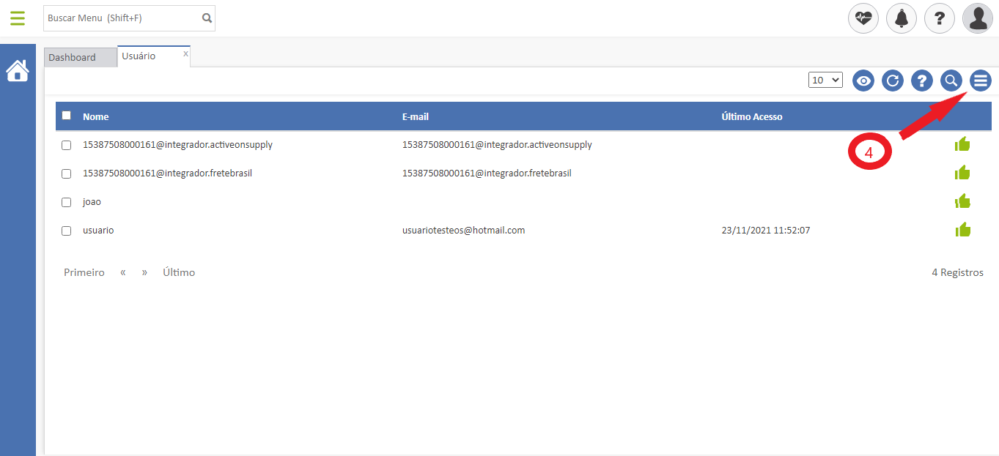The image size is (999, 456).
Task: Select all rows with header checkbox
Action: coord(67,116)
